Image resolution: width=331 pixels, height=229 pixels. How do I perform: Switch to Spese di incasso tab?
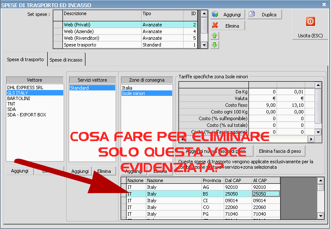click(x=66, y=60)
